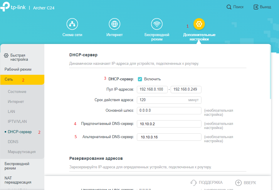Screen dimensions: 279x190
Task: Click ВВЕРХ back-to-top link text
Action: coord(250,183)
